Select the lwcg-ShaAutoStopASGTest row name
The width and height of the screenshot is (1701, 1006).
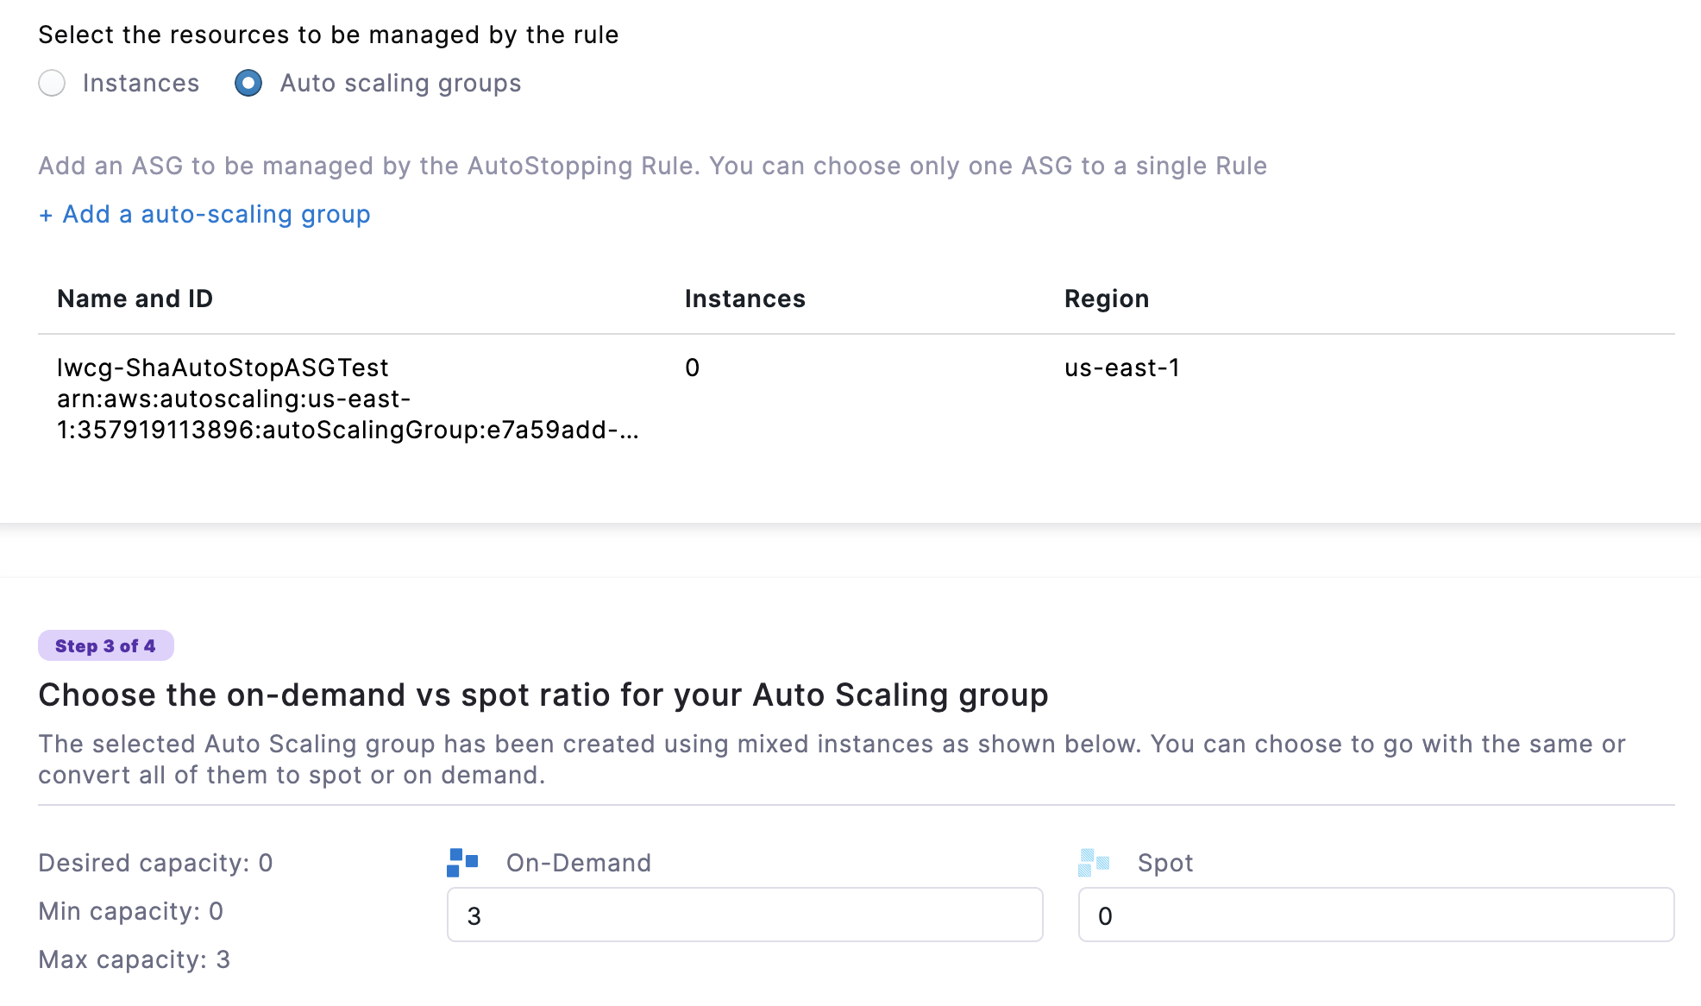click(223, 368)
